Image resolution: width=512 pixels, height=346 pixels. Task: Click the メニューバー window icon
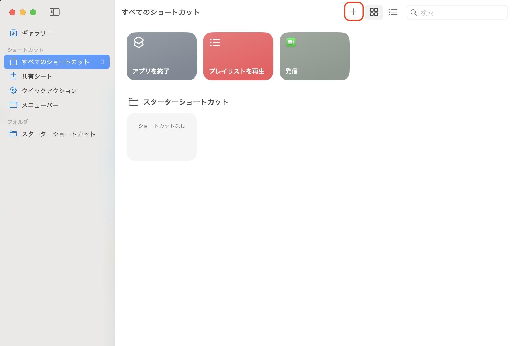point(13,105)
